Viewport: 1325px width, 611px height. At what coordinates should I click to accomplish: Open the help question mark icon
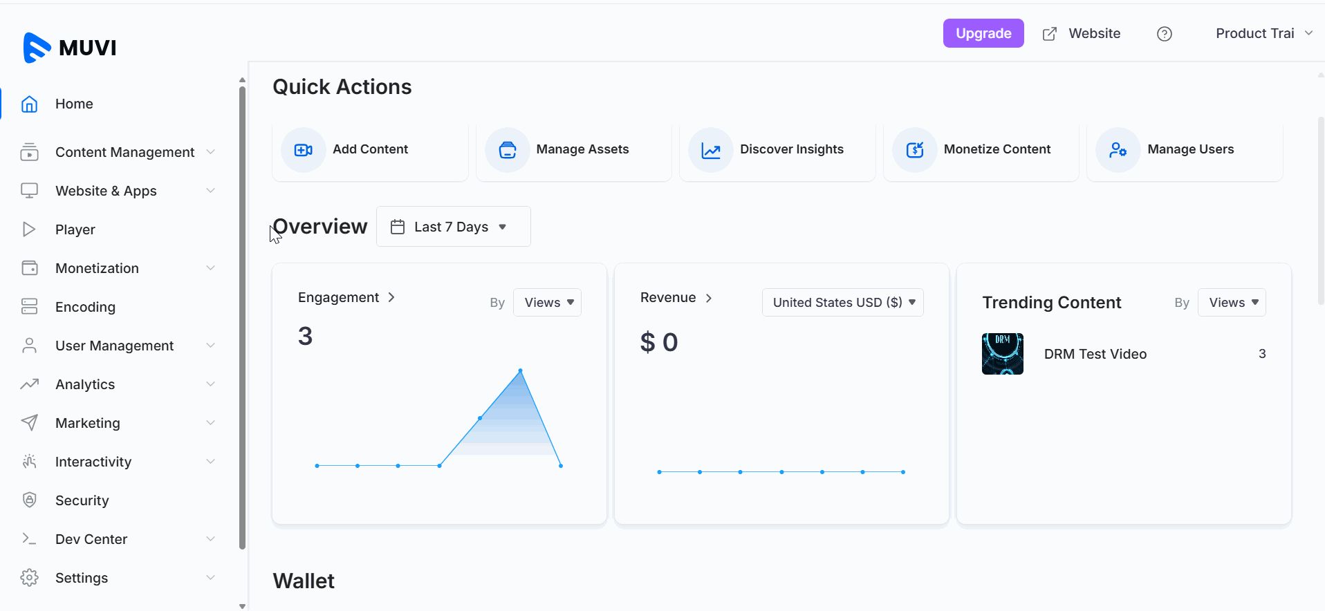[x=1165, y=34]
